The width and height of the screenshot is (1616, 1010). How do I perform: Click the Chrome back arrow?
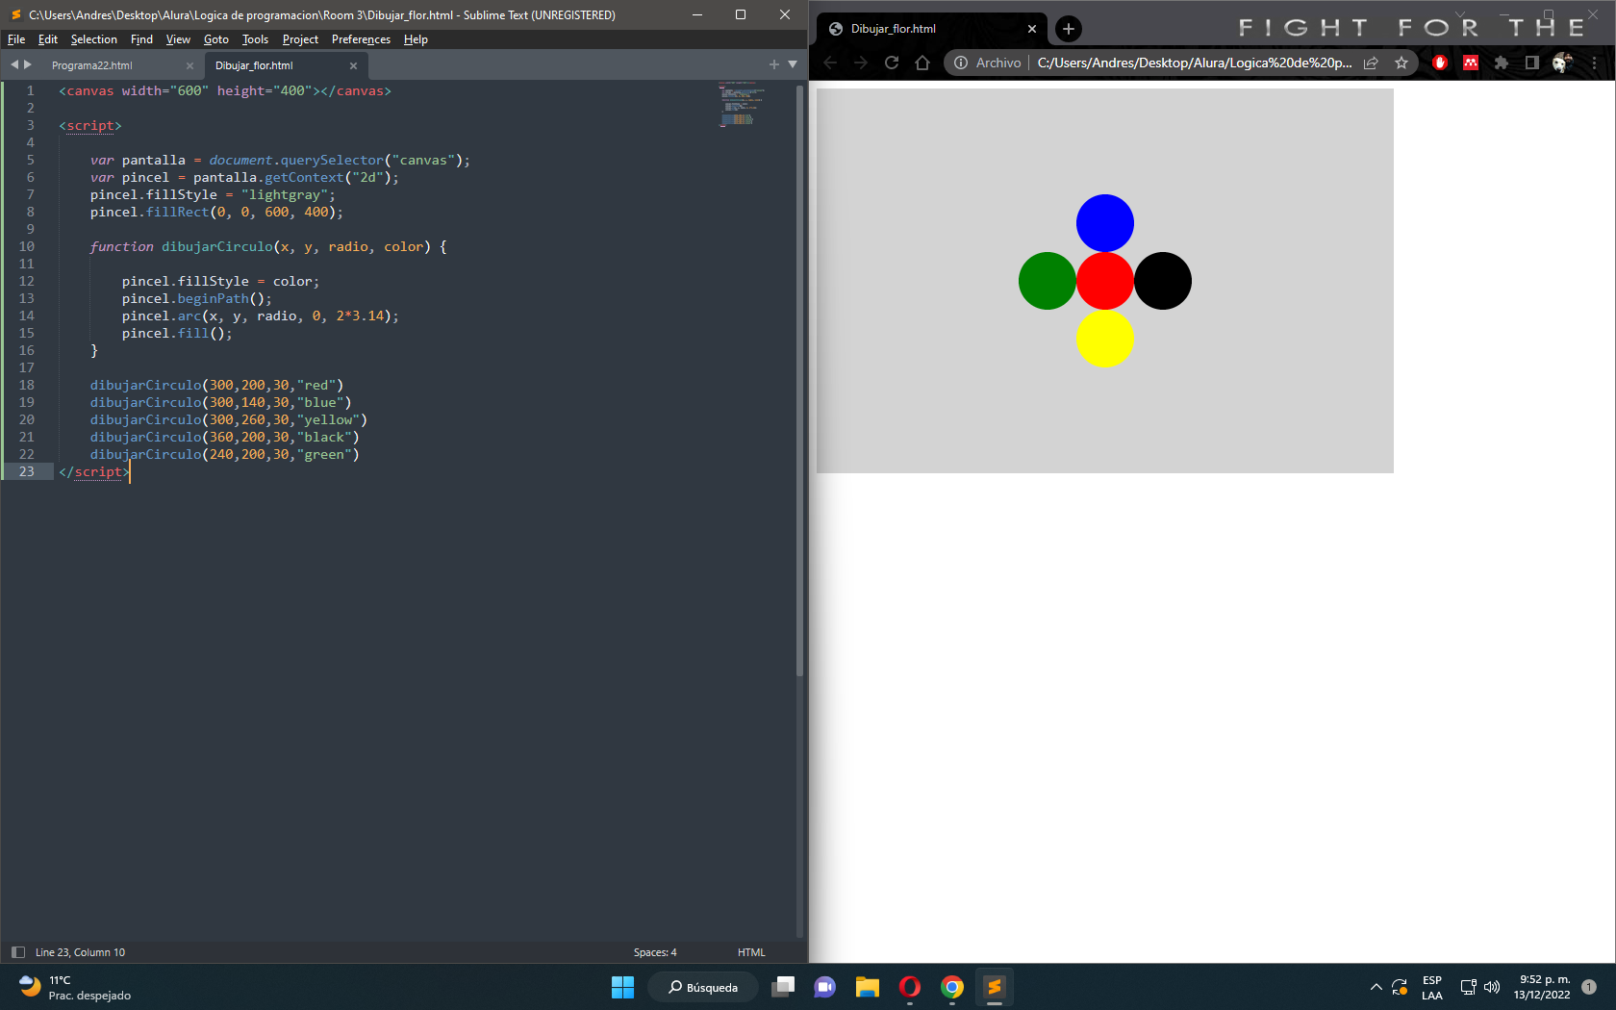(830, 63)
